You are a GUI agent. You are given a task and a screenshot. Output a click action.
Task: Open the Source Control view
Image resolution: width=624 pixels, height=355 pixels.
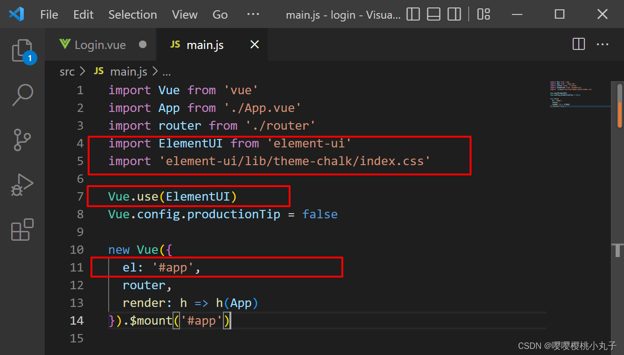tap(22, 139)
